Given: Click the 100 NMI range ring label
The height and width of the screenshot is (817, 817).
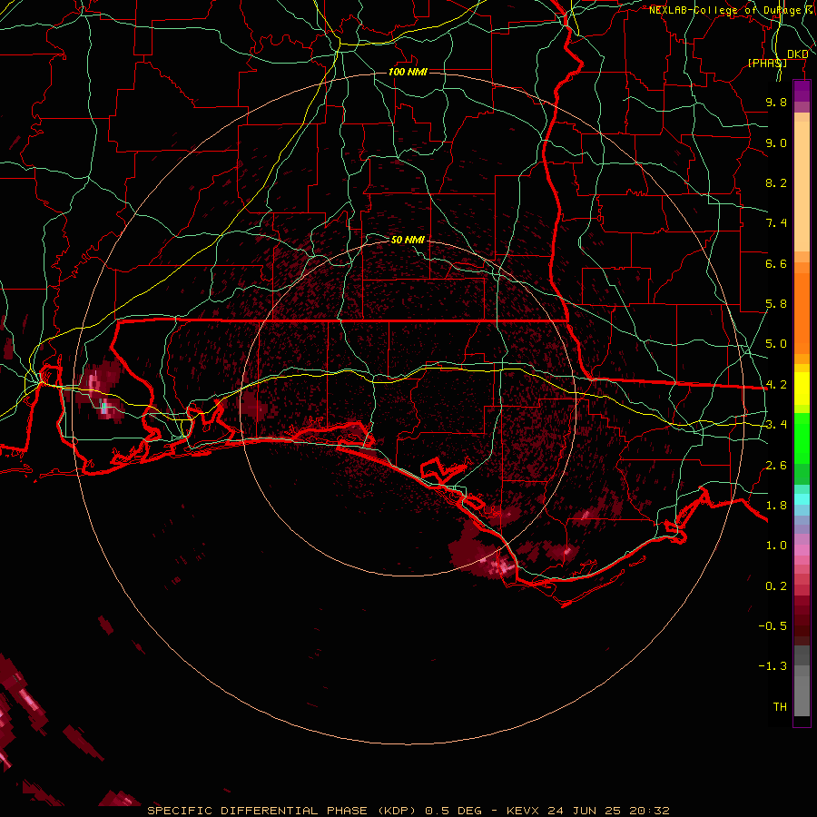Looking at the screenshot, I should click(x=408, y=72).
